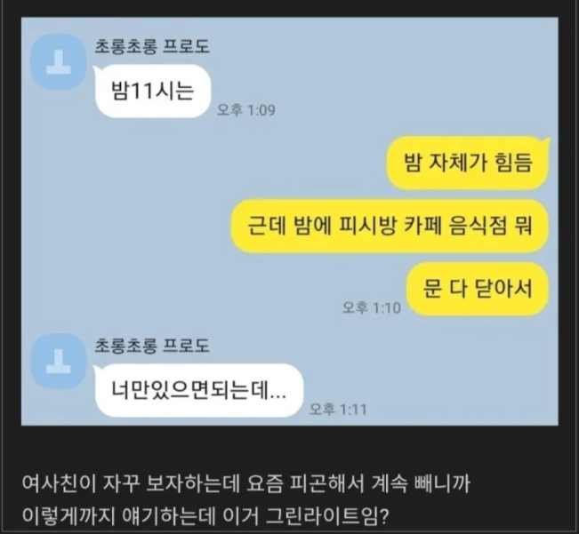Select the white 너만있으면되는데... bubble
Viewport: 579px width, 534px height.
point(198,391)
